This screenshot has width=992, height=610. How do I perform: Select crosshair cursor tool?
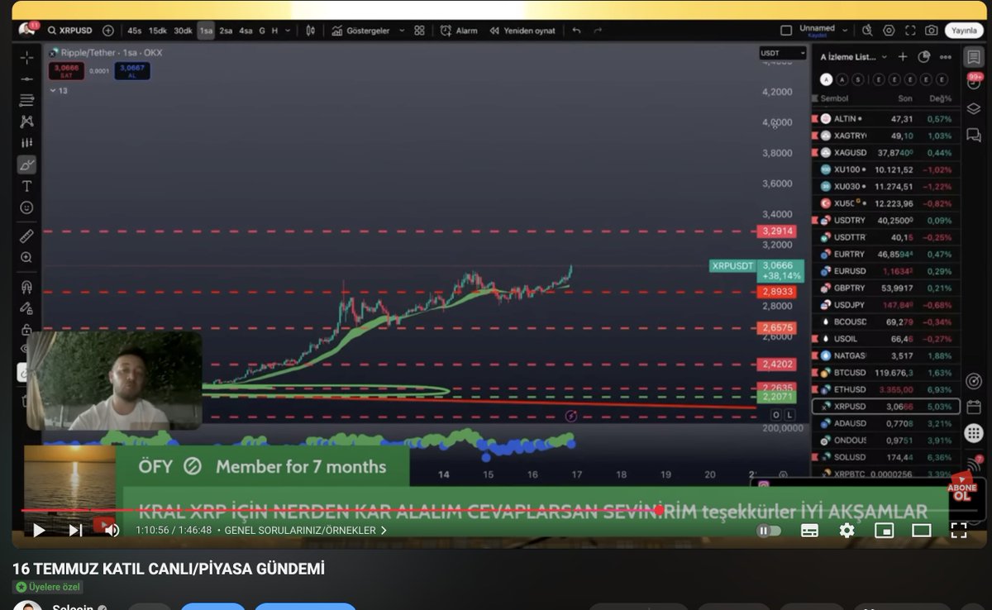click(27, 58)
